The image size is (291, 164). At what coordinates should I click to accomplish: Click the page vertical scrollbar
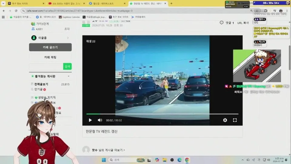point(290,58)
